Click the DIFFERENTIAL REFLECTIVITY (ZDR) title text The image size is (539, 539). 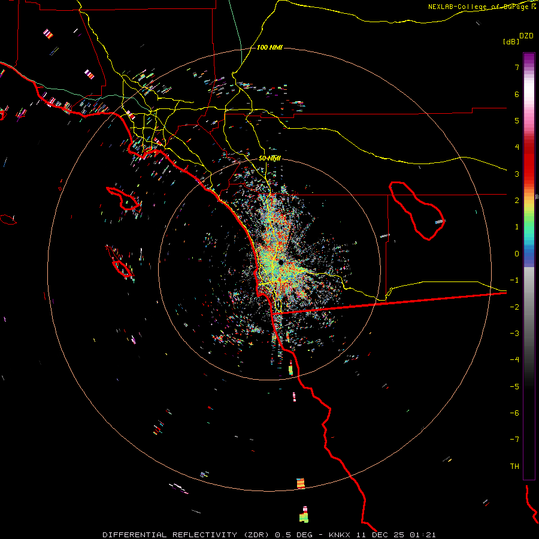[186, 535]
